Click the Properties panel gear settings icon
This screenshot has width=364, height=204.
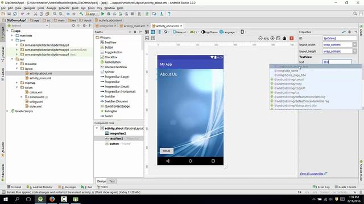(350, 32)
